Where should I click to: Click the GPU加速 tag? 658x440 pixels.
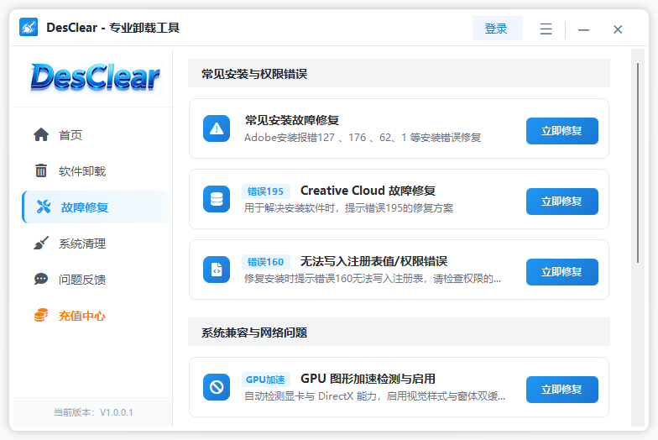[265, 380]
